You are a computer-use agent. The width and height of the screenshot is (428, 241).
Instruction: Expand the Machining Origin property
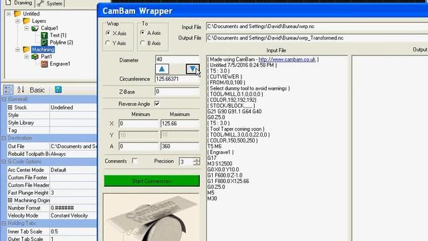tap(10, 200)
